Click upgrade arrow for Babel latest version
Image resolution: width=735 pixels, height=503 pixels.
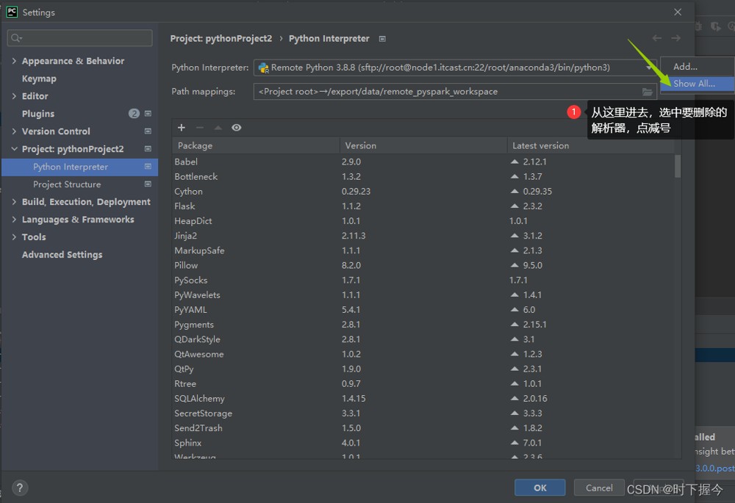pyautogui.click(x=514, y=162)
